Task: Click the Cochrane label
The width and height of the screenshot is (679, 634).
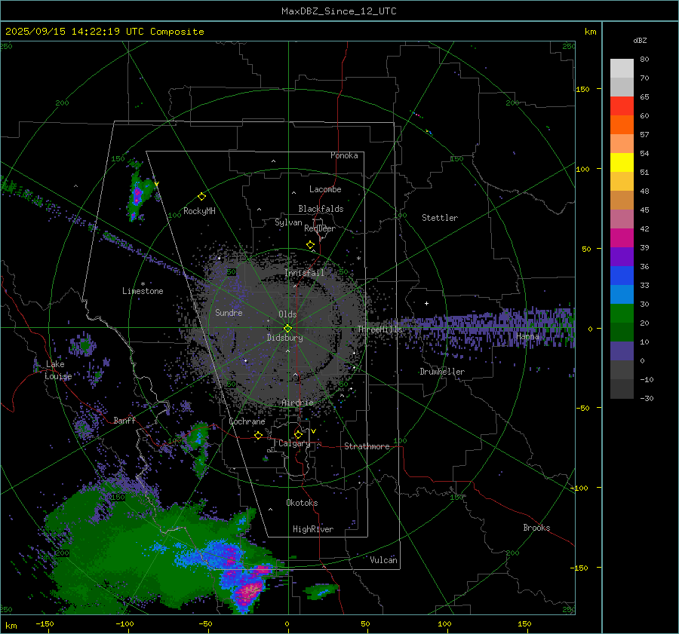Action: click(247, 421)
